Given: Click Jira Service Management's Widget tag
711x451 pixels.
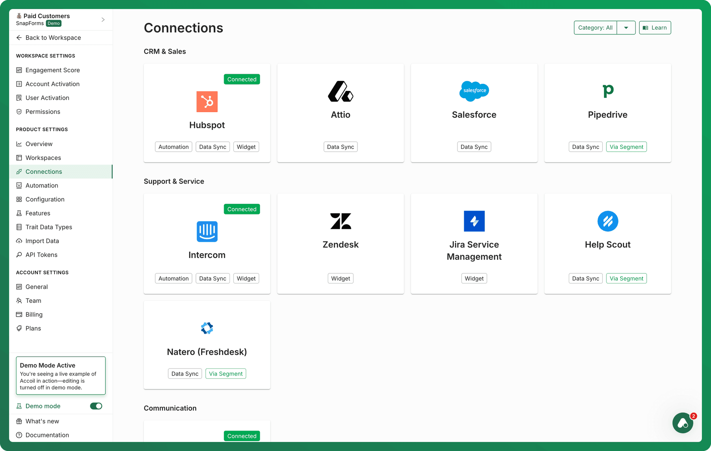Looking at the screenshot, I should (x=474, y=278).
